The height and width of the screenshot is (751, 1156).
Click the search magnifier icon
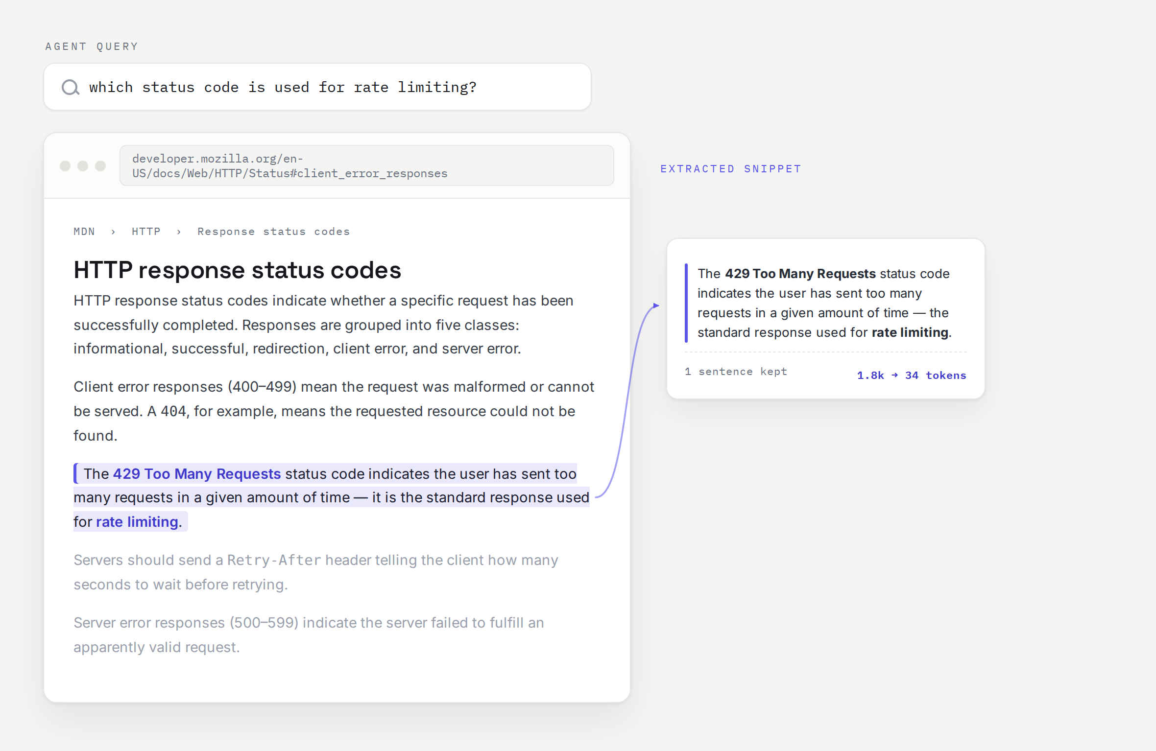[71, 87]
